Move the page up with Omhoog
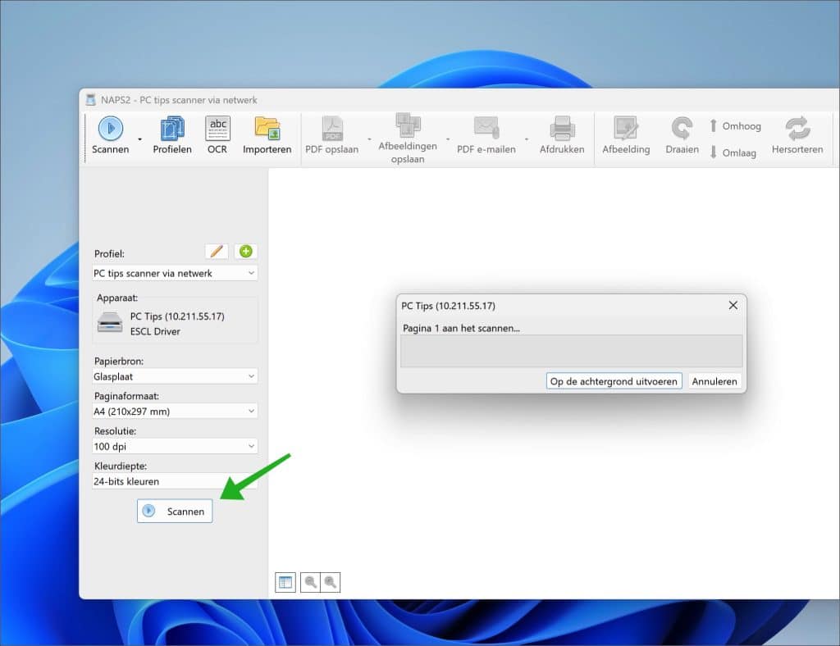 tap(735, 125)
